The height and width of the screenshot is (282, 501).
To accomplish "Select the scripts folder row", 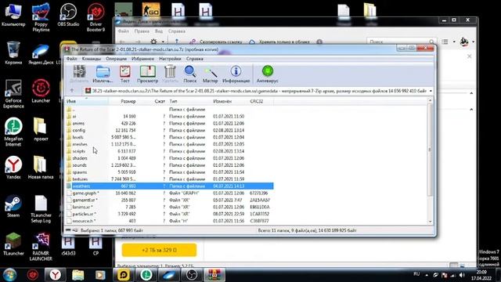I will tap(169, 151).
